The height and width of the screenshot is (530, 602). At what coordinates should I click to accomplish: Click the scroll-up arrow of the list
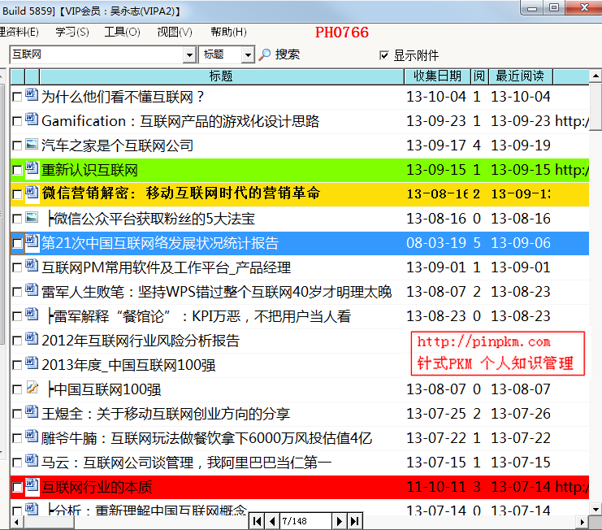pos(595,76)
